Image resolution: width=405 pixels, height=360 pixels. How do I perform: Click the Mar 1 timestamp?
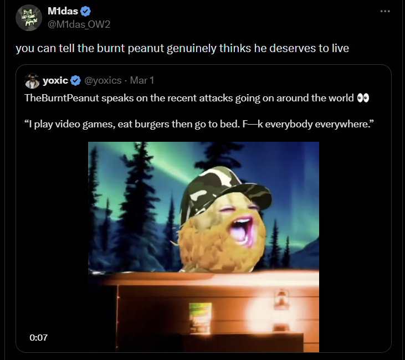coord(142,81)
